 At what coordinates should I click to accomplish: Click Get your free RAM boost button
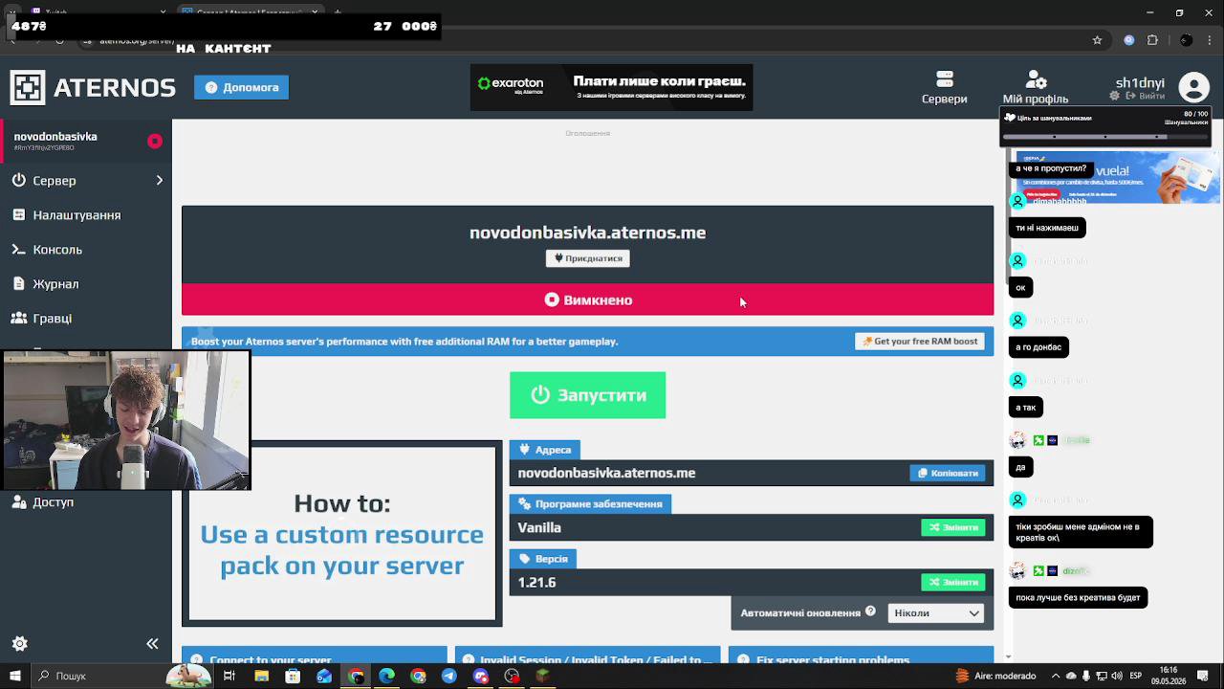click(919, 341)
